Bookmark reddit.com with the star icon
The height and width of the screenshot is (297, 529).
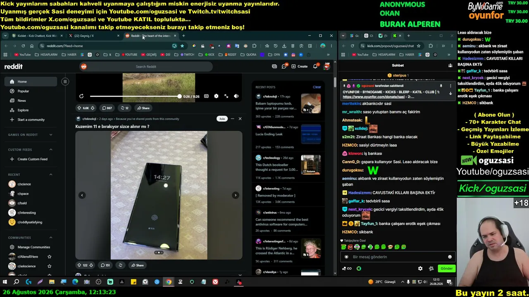[182, 46]
